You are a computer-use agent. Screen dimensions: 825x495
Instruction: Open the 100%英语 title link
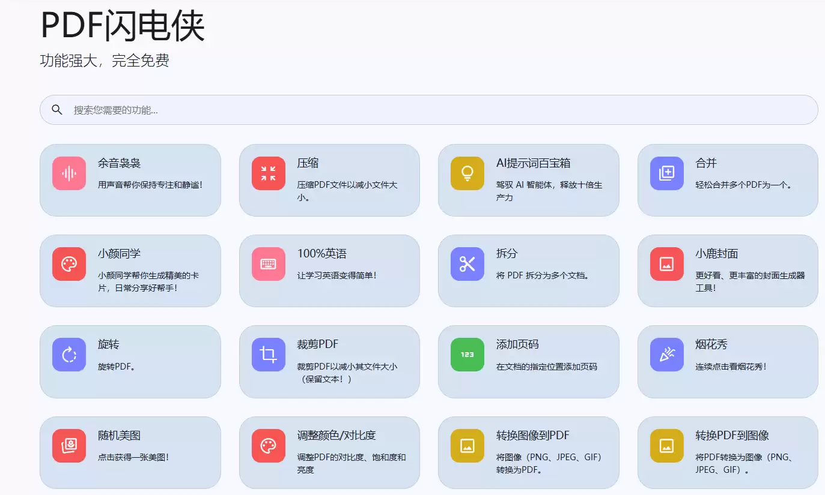tap(321, 254)
